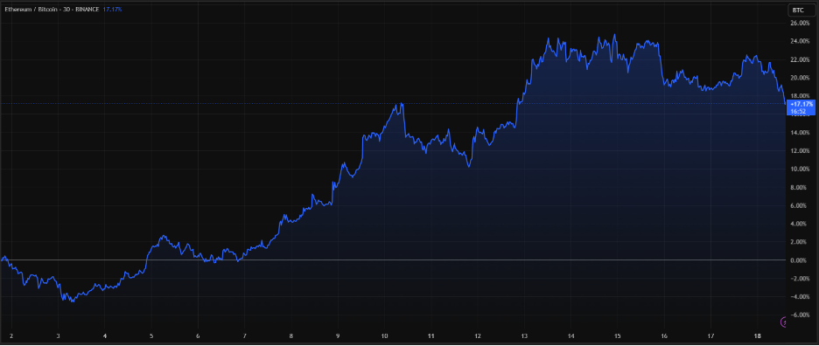This screenshot has height=346, width=819.
Task: Click the 4.00% price scale label
Action: click(x=801, y=224)
